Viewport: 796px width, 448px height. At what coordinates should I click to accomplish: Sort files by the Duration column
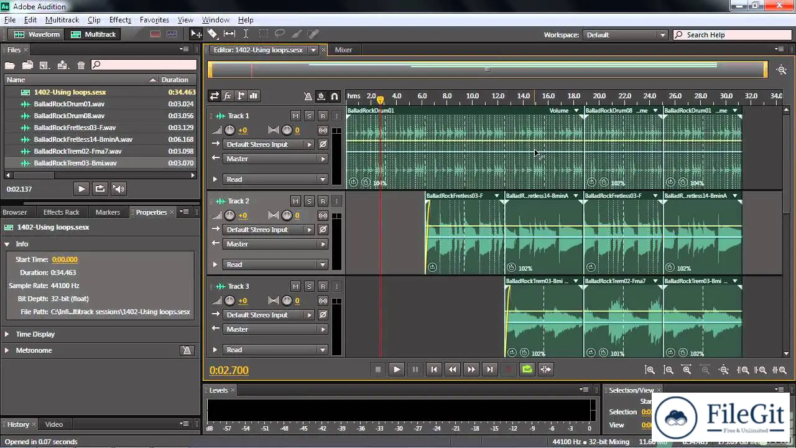point(178,80)
